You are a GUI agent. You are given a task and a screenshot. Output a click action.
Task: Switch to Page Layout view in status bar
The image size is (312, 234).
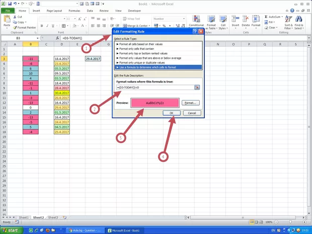(257, 222)
